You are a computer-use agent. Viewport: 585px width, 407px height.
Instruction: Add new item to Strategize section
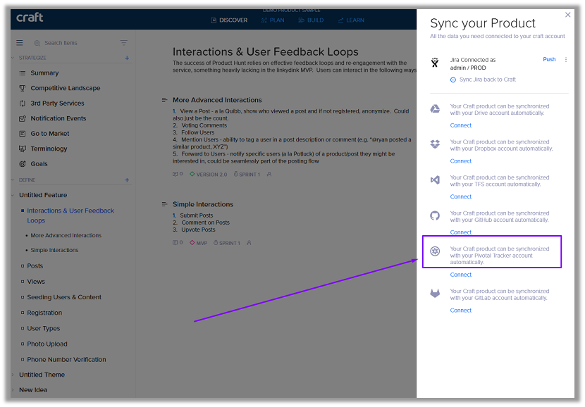pos(127,58)
